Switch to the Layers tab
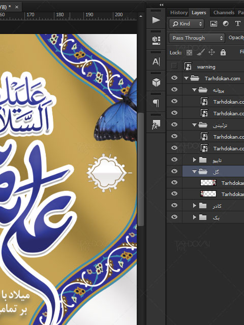The image size is (244, 325). (199, 13)
